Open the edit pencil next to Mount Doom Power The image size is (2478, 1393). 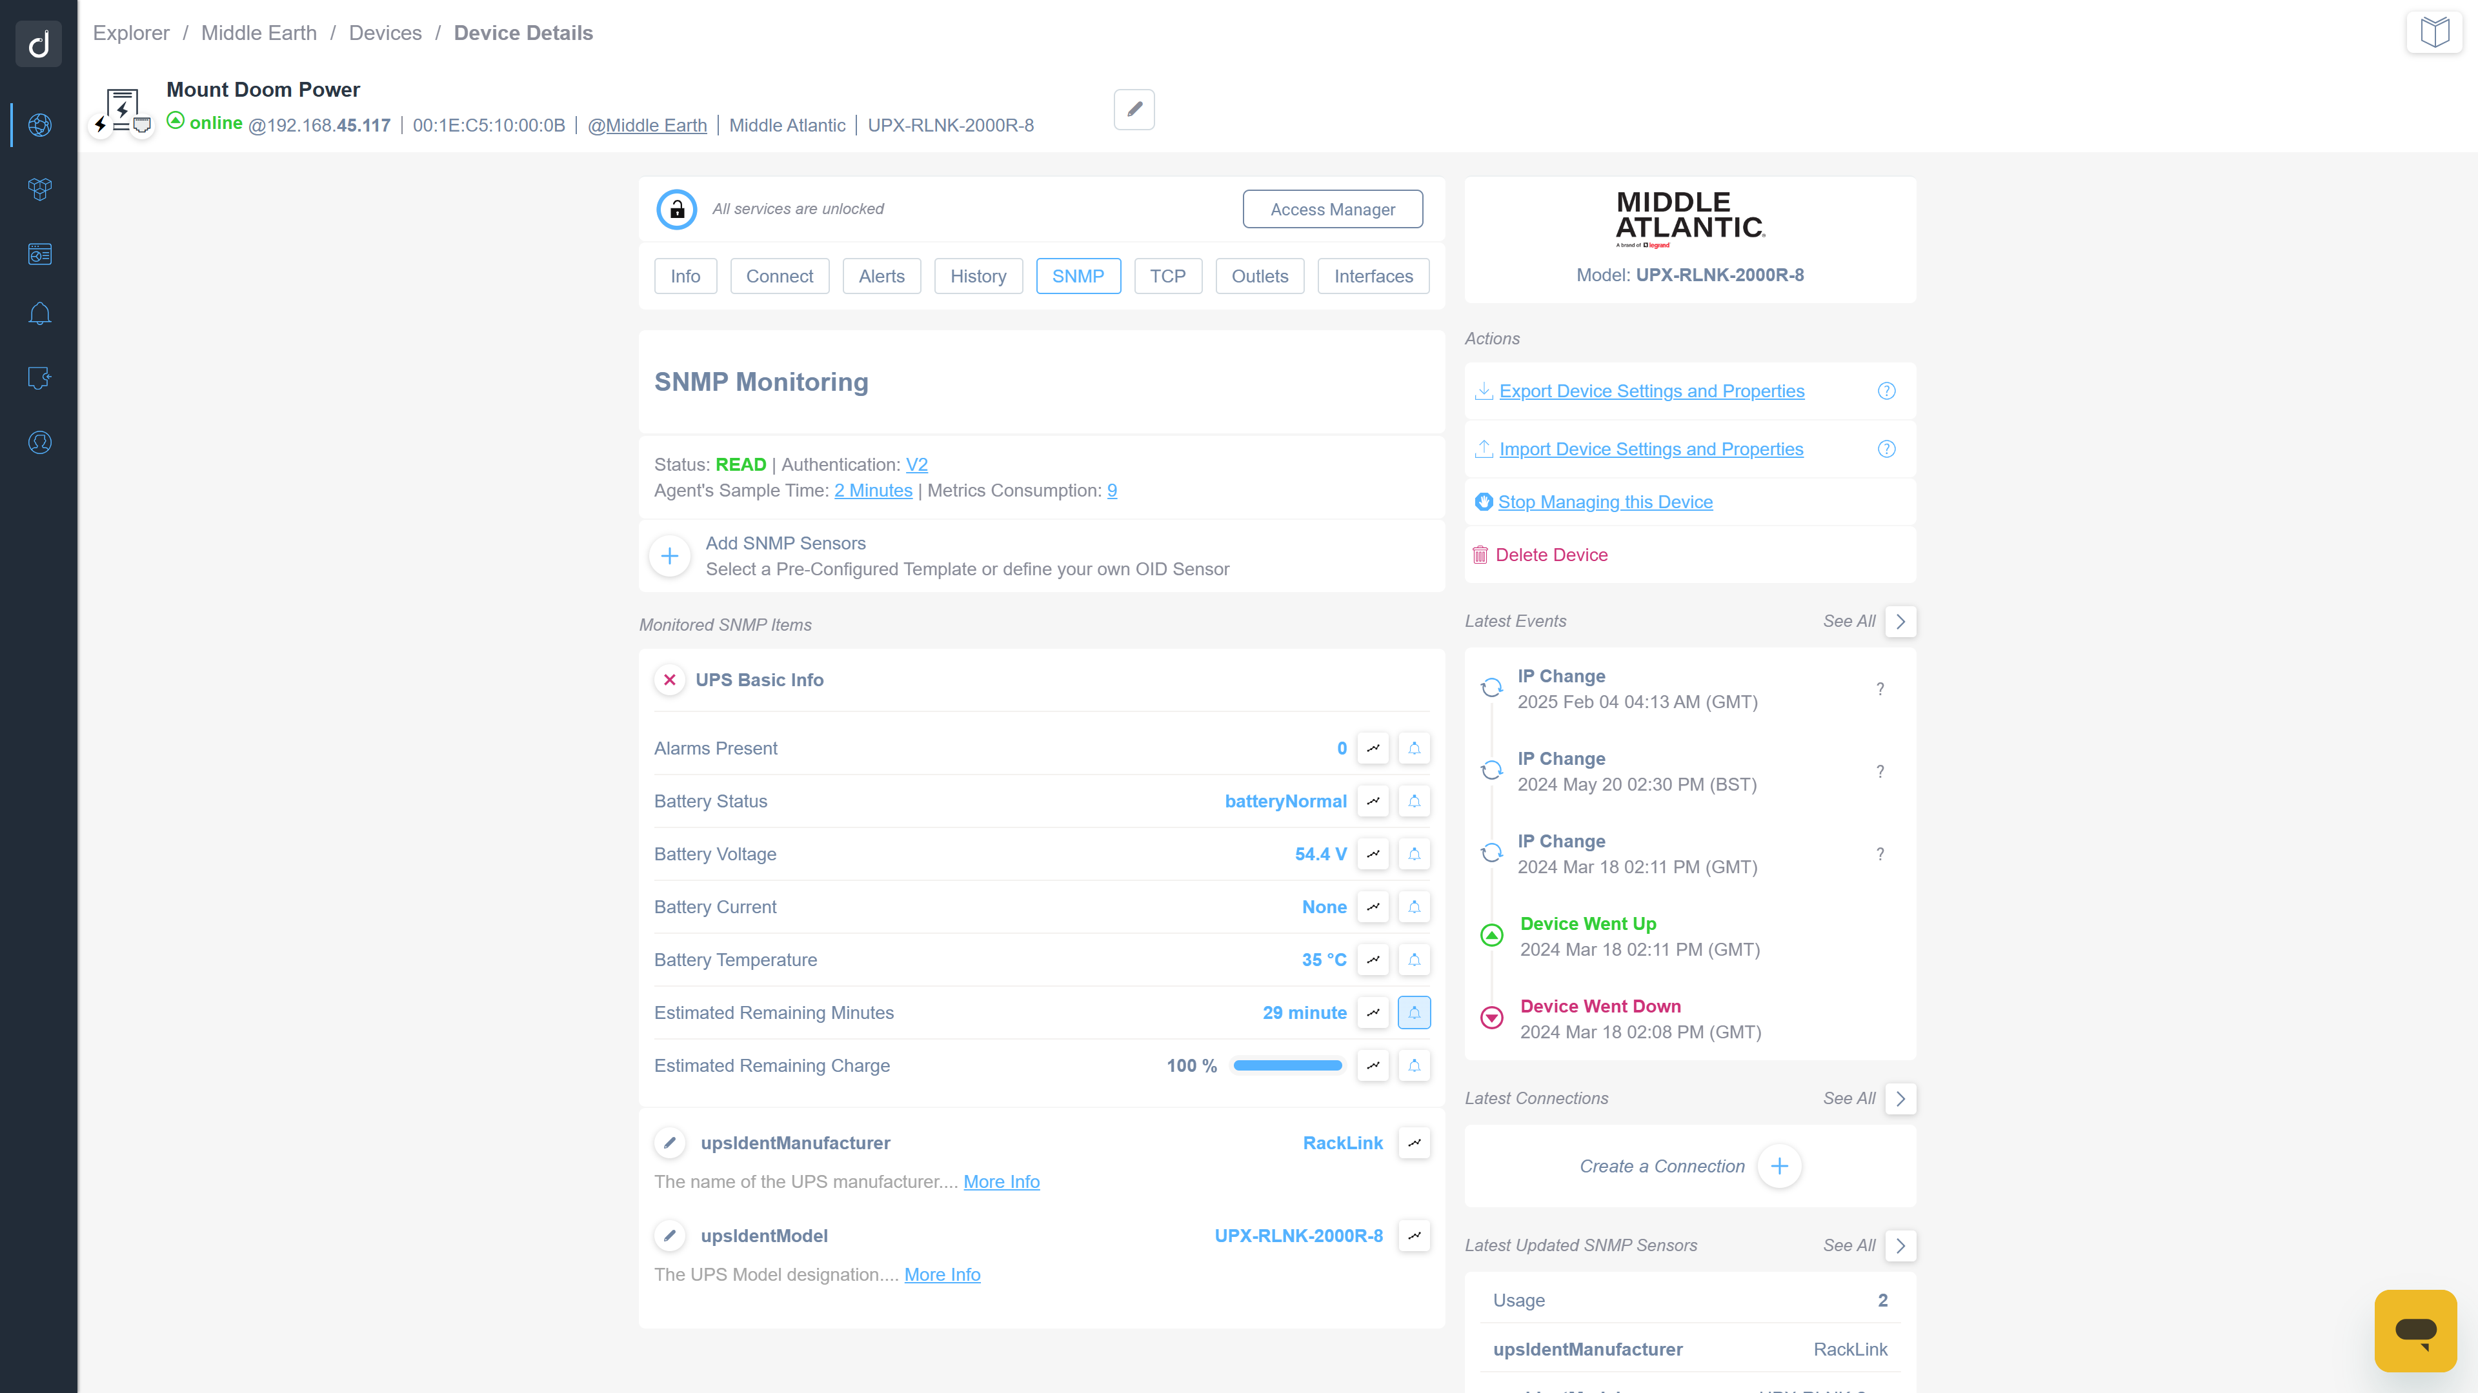[x=1133, y=110]
